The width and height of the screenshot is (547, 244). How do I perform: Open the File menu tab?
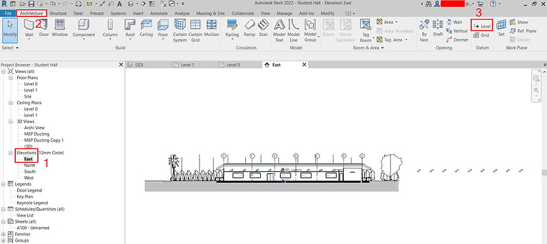pyautogui.click(x=8, y=13)
